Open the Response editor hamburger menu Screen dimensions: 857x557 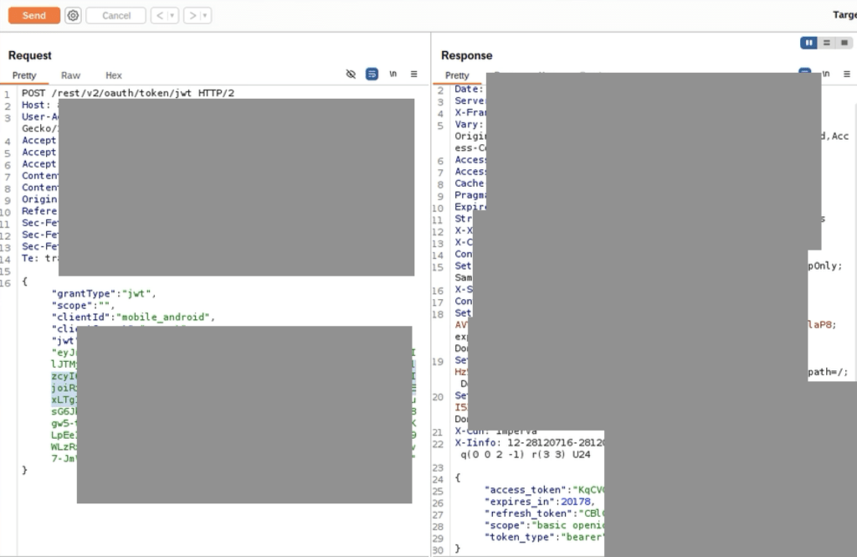click(x=845, y=74)
